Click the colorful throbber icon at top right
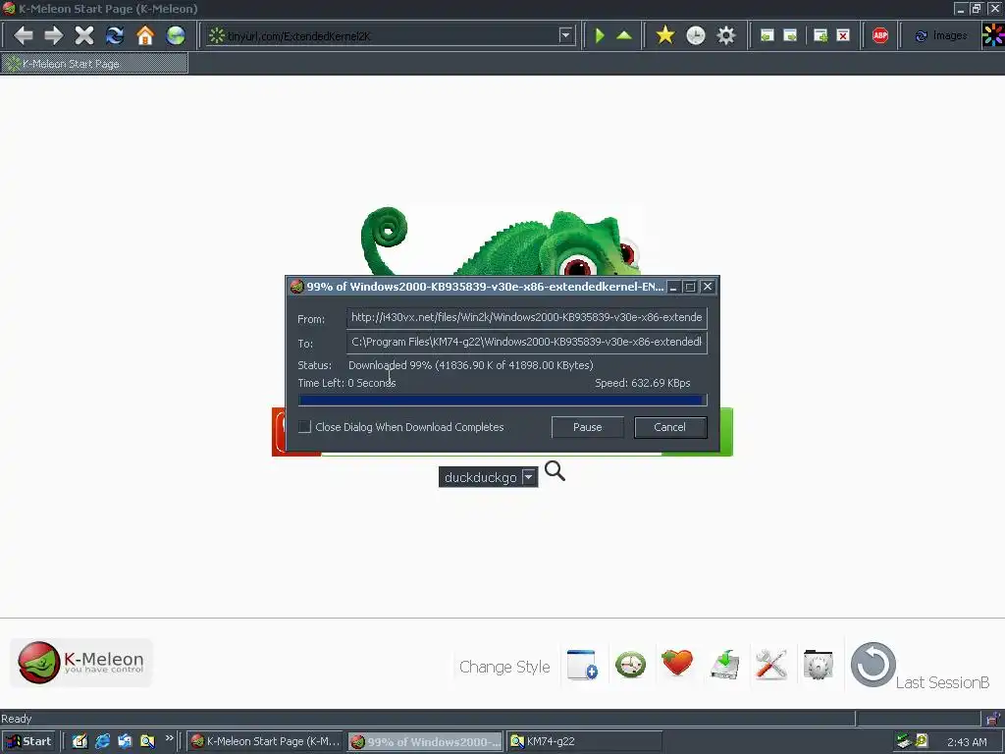1005x754 pixels. coord(993,35)
